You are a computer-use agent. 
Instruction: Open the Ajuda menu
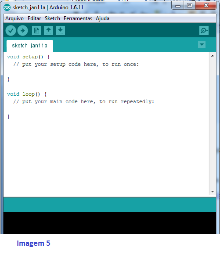[x=102, y=18]
